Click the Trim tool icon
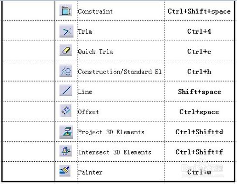This screenshot has height=184, width=237. [x=66, y=31]
